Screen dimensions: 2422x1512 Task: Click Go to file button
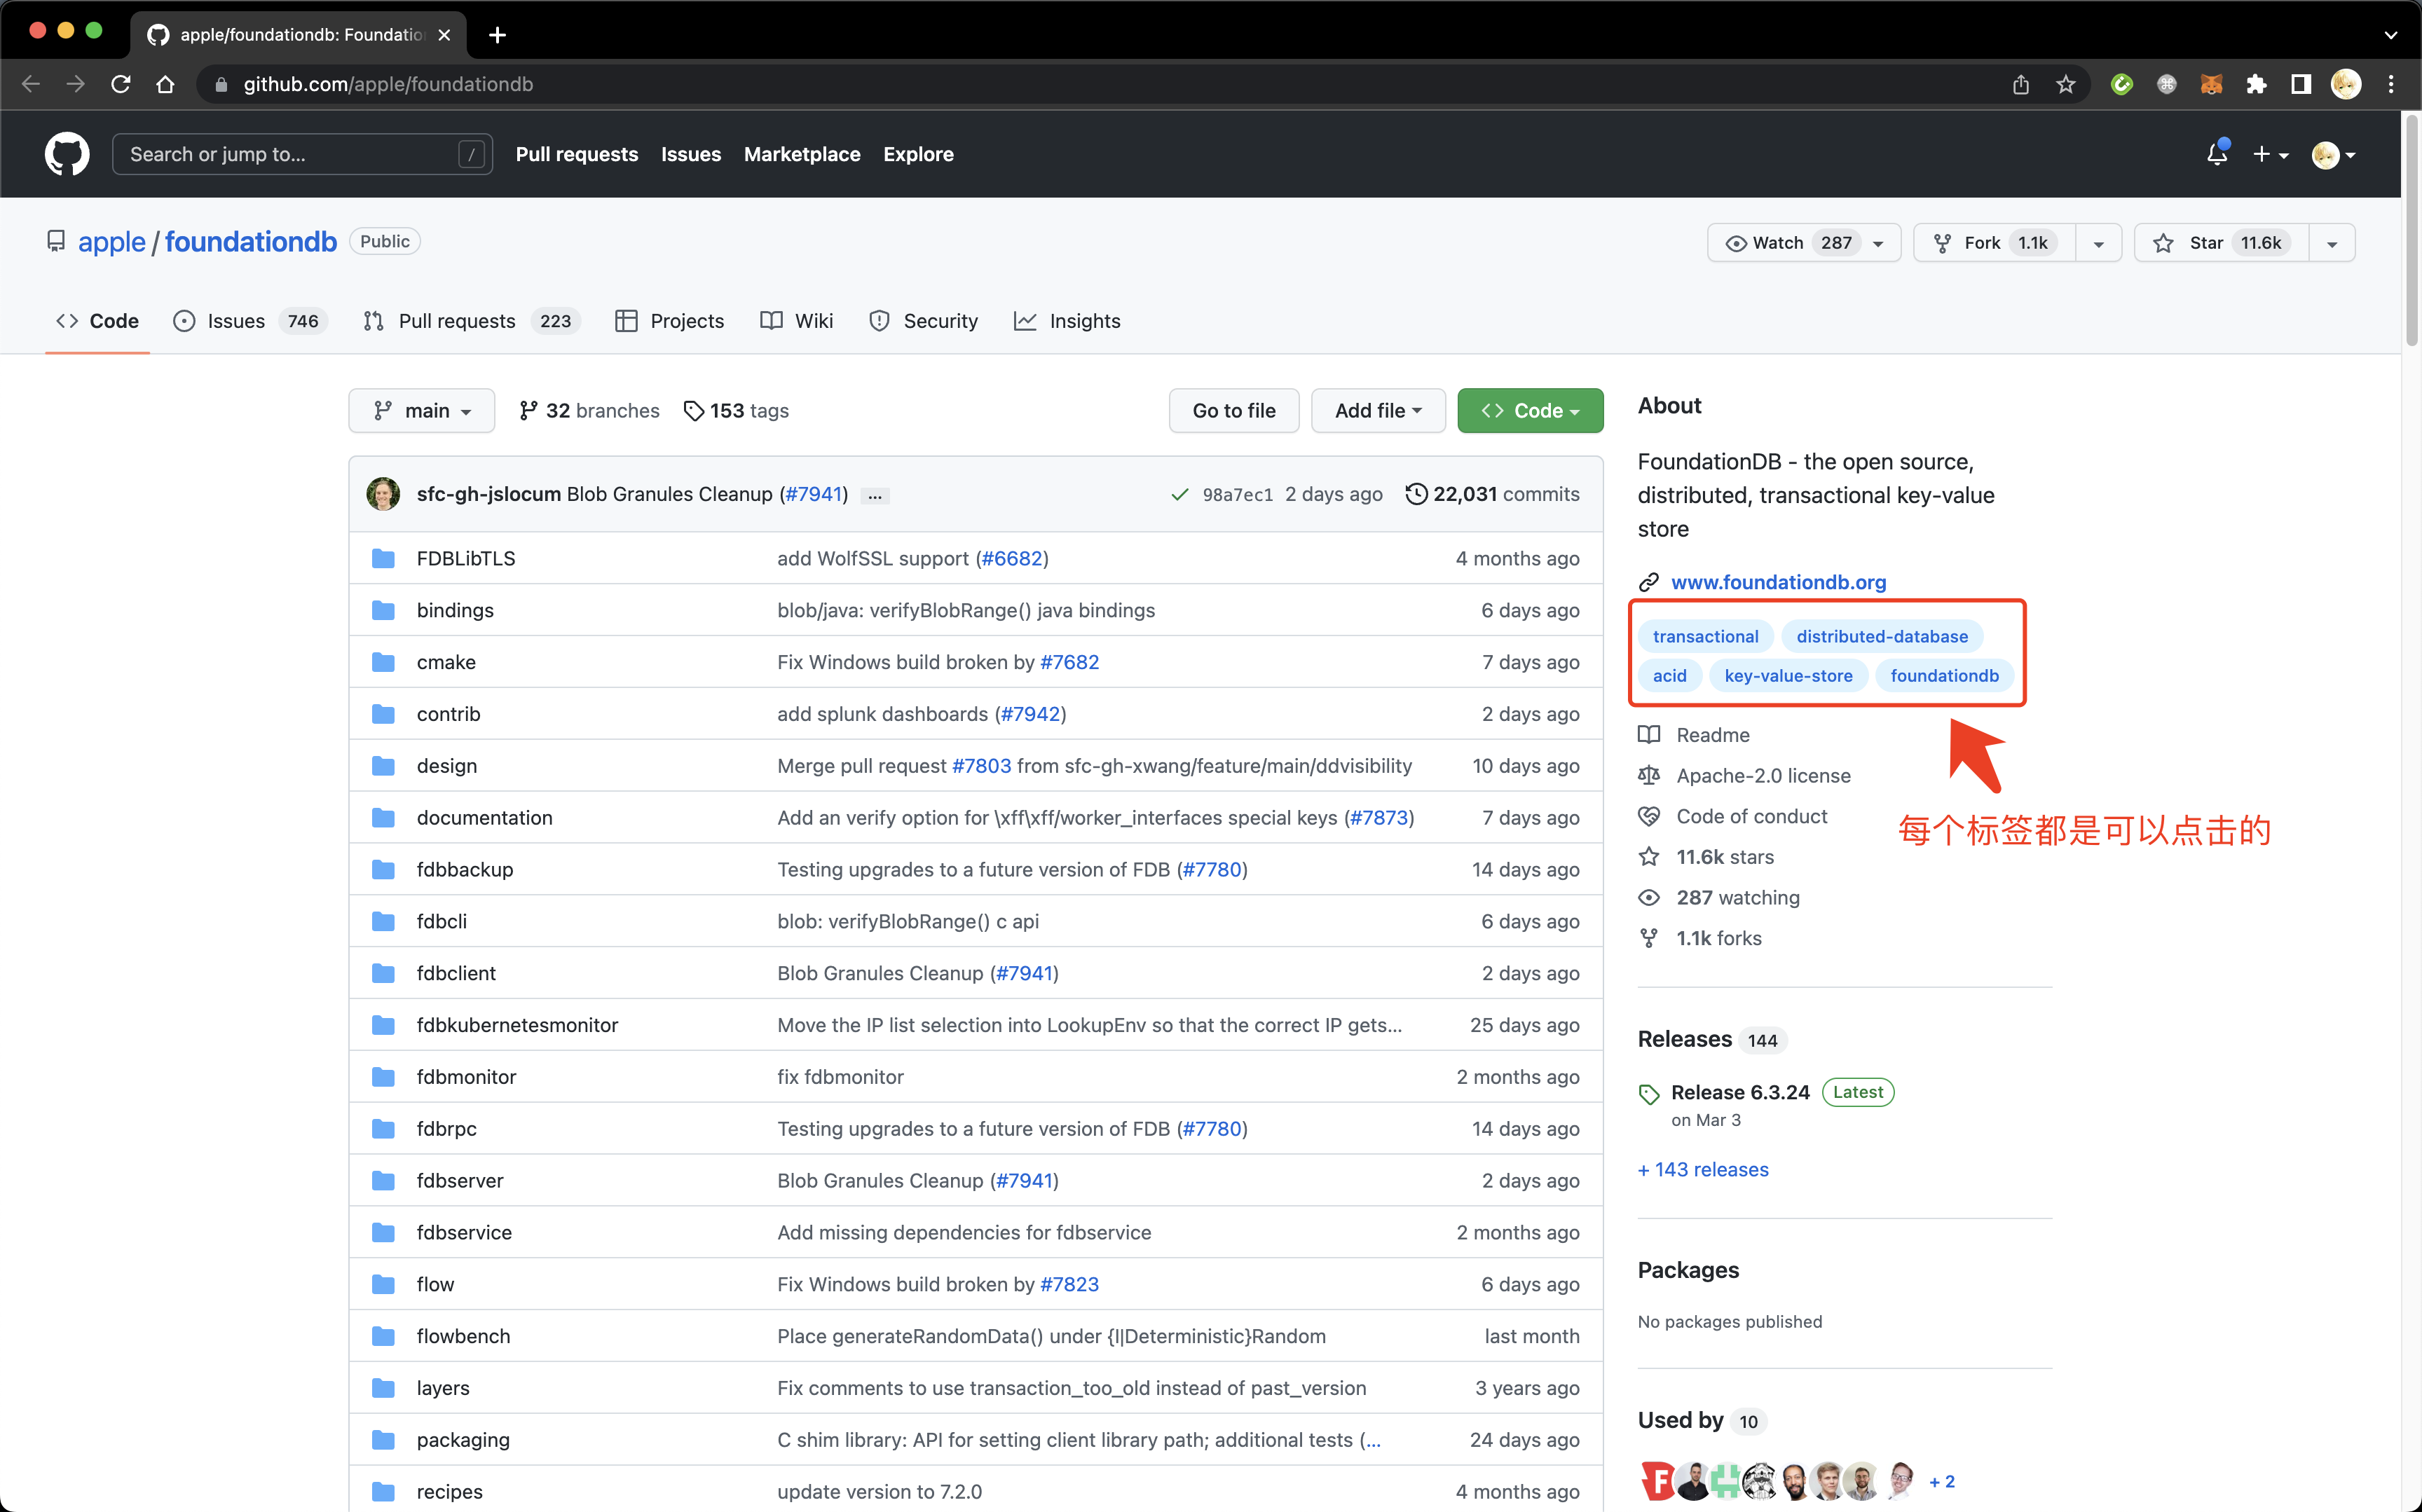pos(1234,411)
